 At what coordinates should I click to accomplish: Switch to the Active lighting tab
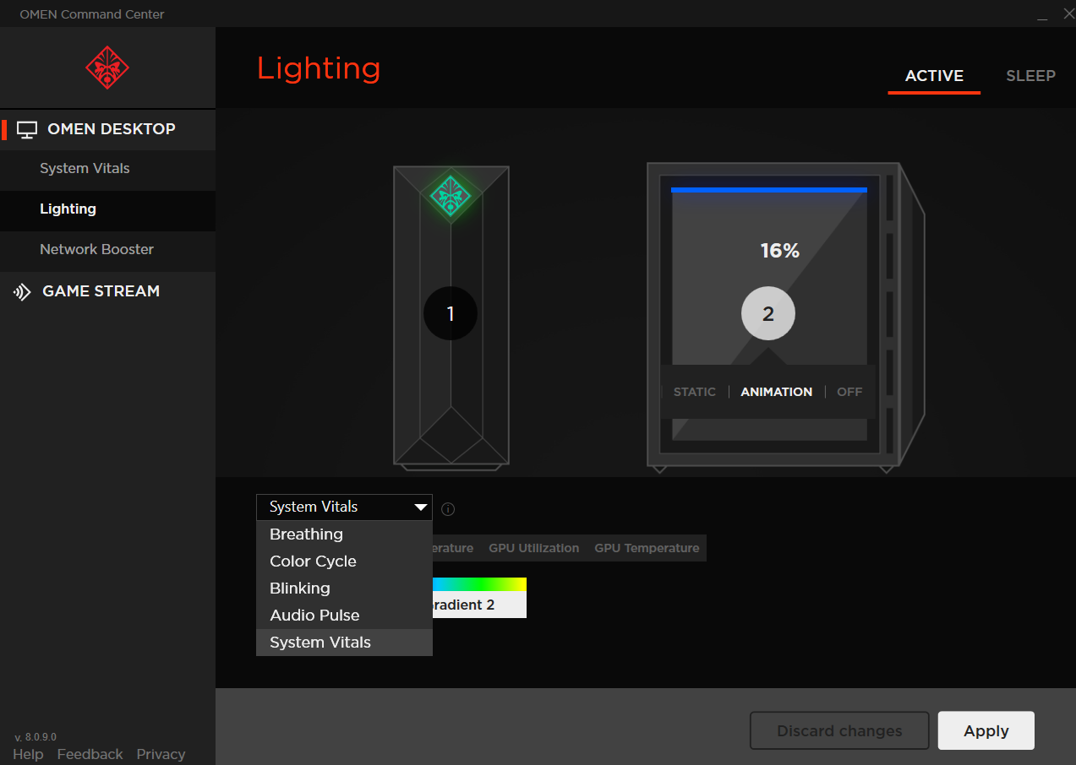[934, 76]
